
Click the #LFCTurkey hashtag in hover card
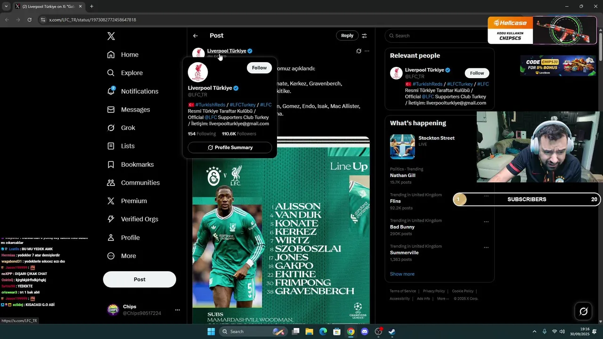tap(243, 105)
